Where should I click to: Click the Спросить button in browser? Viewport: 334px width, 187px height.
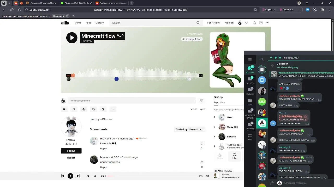pyautogui.click(x=269, y=10)
